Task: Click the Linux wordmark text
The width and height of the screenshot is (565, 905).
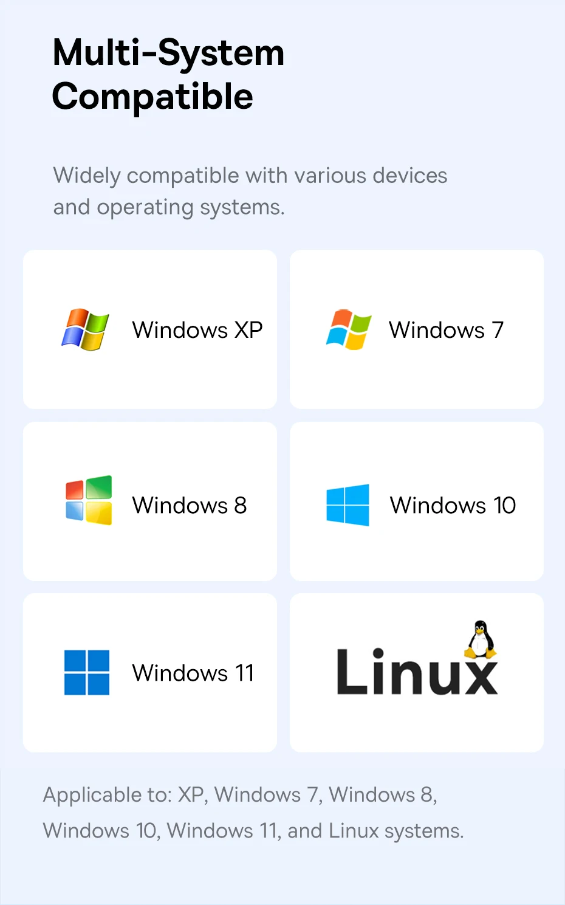Action: [x=417, y=671]
